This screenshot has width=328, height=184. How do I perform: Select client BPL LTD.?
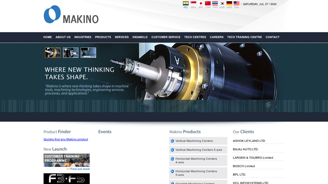(x=239, y=175)
